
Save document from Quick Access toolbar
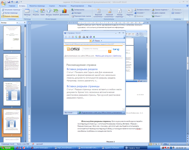click(x=9, y=2)
